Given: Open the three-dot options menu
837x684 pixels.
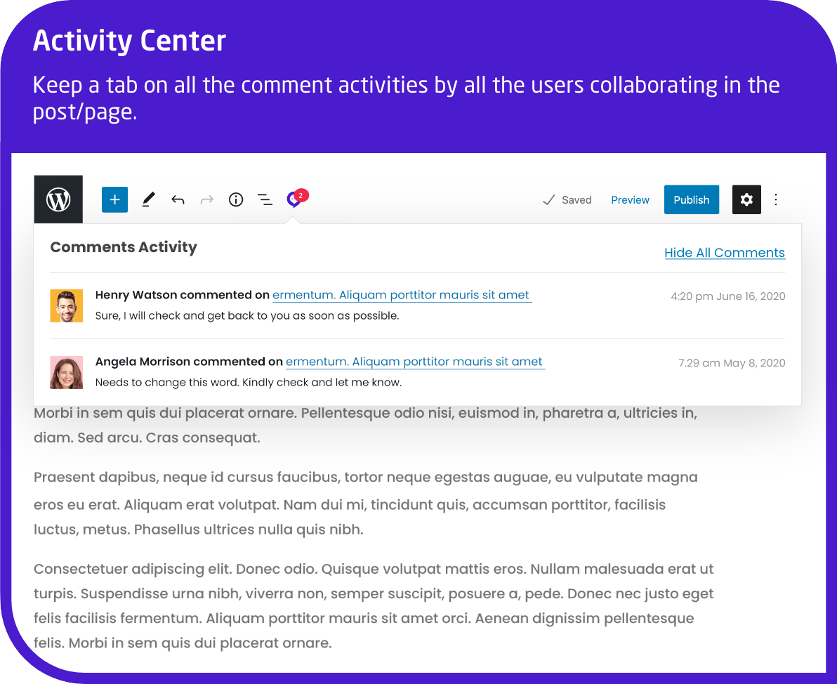Looking at the screenshot, I should click(x=776, y=199).
